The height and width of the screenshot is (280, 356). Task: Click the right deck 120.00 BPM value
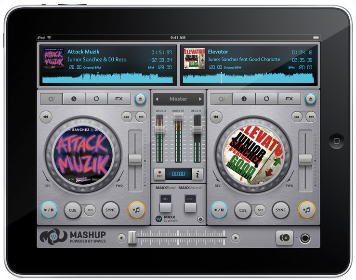[305, 67]
